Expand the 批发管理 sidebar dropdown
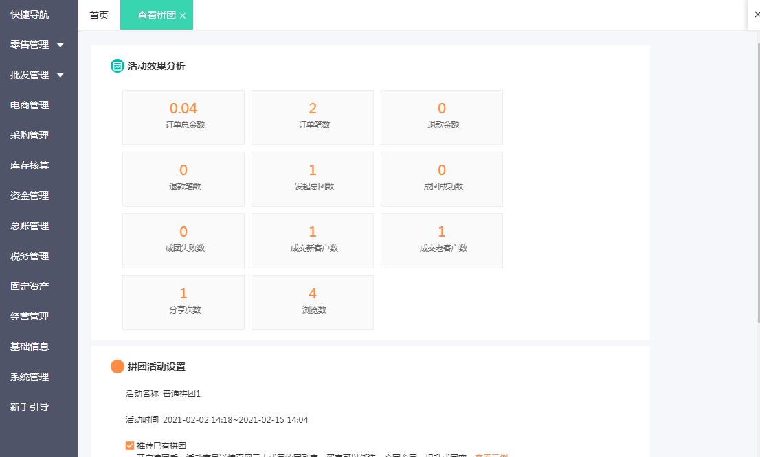760x457 pixels. pos(30,75)
